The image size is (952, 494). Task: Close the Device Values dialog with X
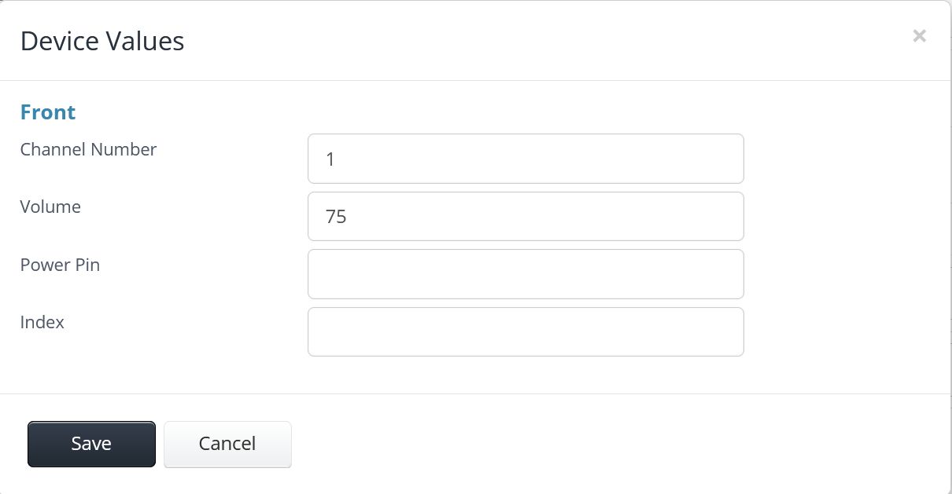point(919,35)
